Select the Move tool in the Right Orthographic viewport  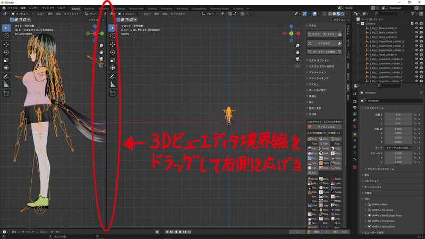click(6, 44)
